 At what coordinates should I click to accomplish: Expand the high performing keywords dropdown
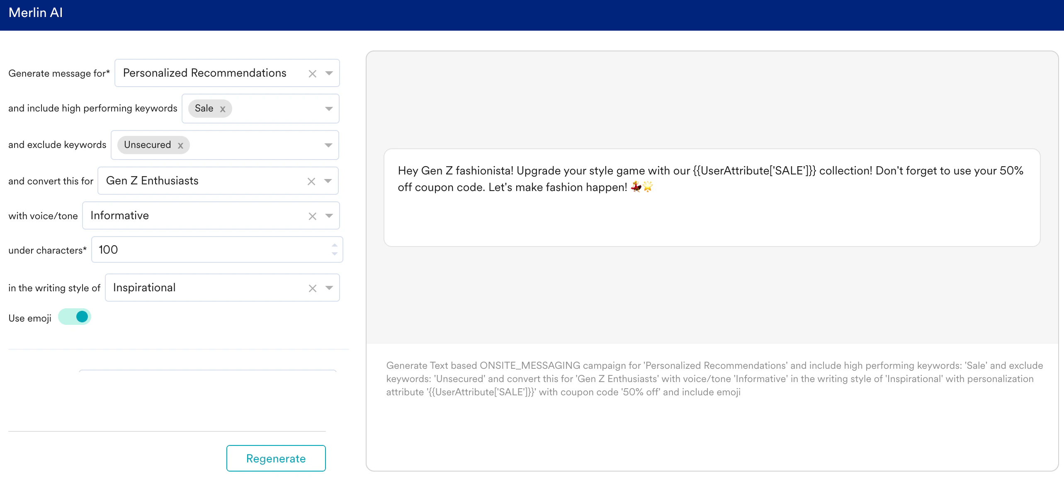pos(329,109)
